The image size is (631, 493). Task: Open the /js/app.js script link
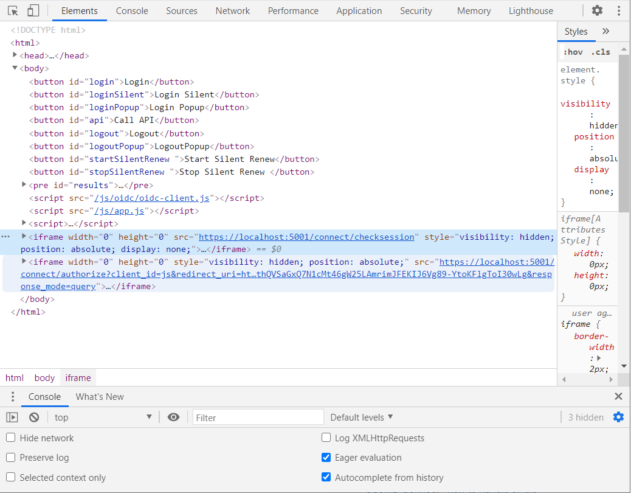pos(119,211)
